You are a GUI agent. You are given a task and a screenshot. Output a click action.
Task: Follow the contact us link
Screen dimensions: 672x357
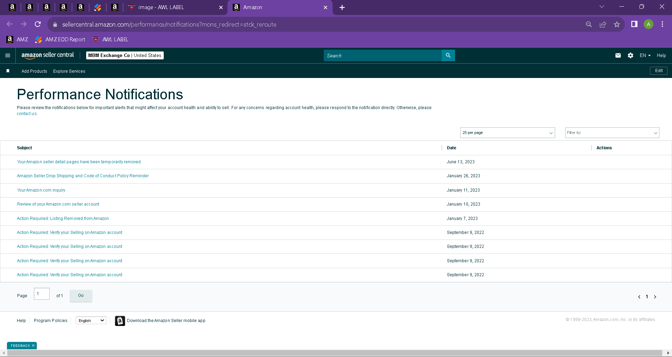pos(27,114)
